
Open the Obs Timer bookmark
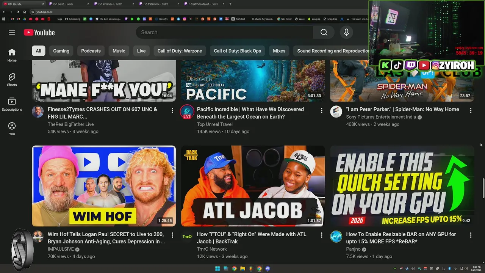click(284, 19)
